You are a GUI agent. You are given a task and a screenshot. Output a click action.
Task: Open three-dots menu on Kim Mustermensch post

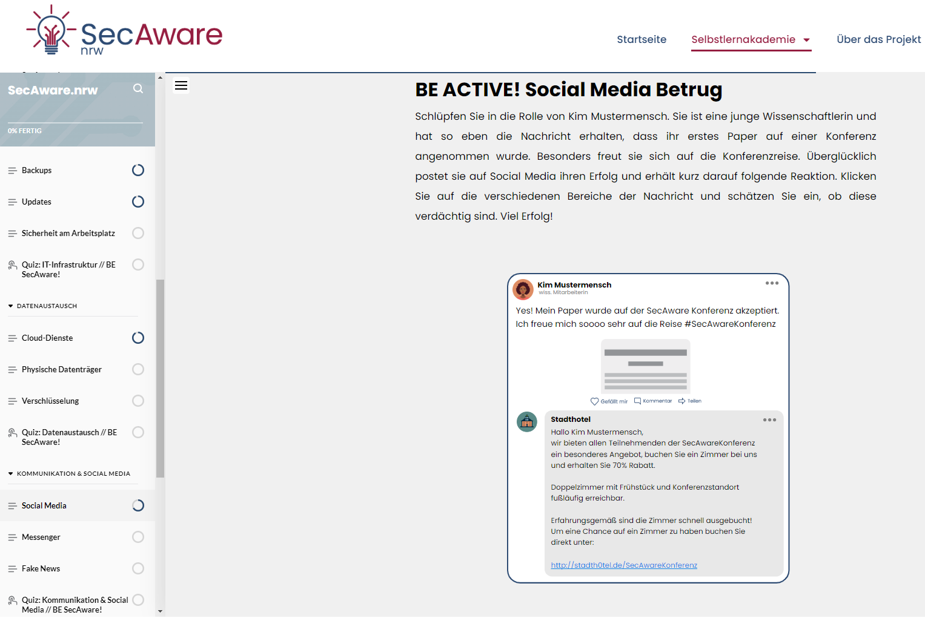coord(772,283)
